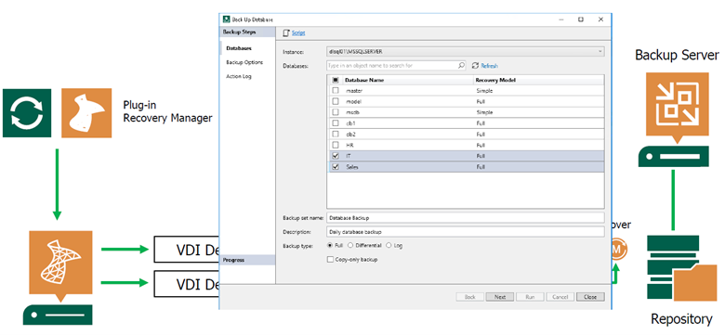This screenshot has width=725, height=335.
Task: Click the 'HR' database name
Action: point(349,146)
